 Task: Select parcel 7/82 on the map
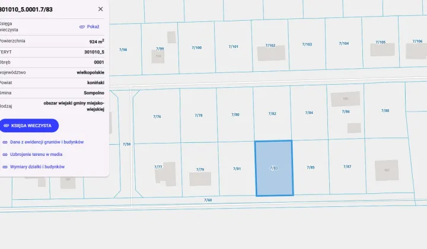tap(272, 113)
